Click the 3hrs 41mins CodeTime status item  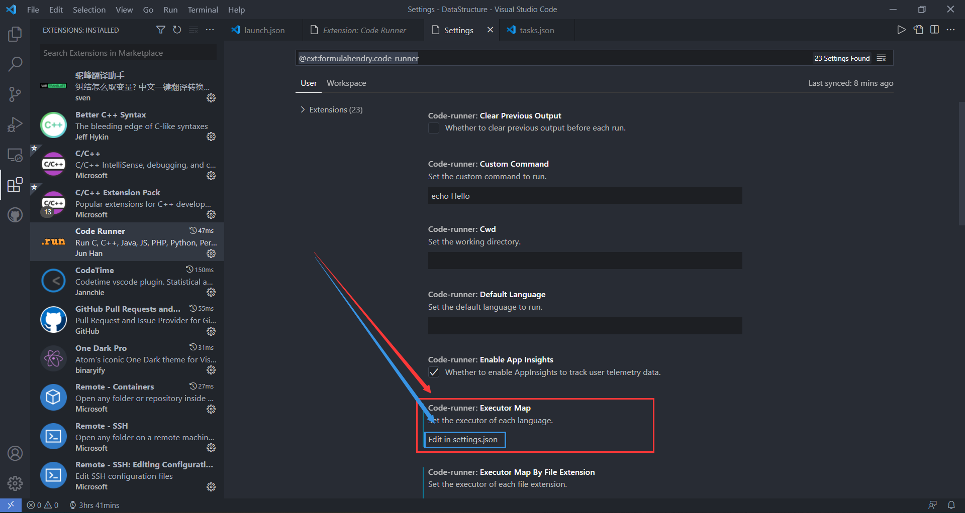(94, 505)
